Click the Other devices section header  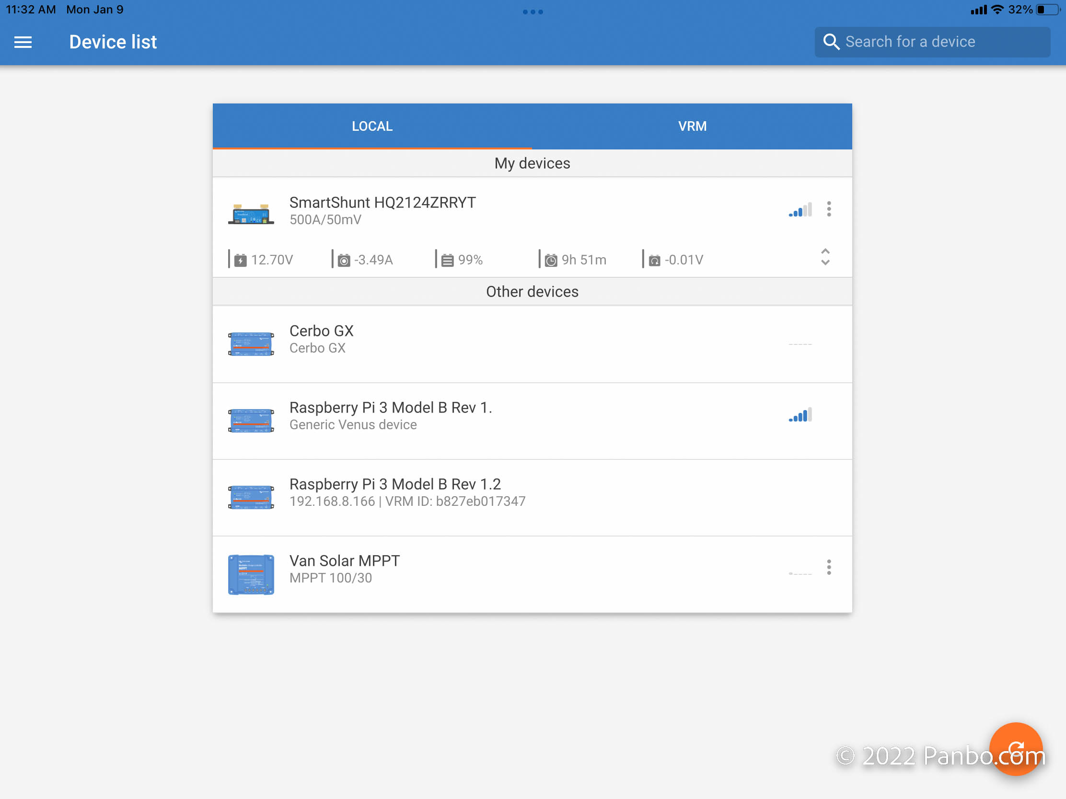532,292
